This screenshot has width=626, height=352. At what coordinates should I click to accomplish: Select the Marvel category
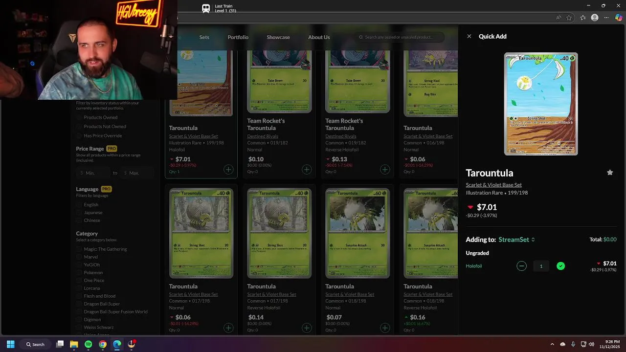pyautogui.click(x=79, y=257)
